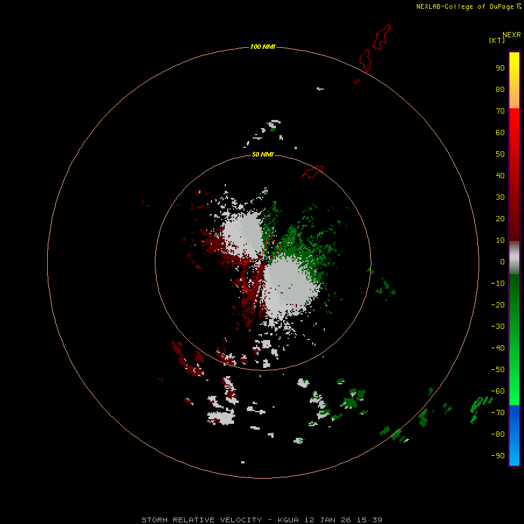524x524 pixels.
Task: Click the KT units label above color scale
Action: pos(497,40)
